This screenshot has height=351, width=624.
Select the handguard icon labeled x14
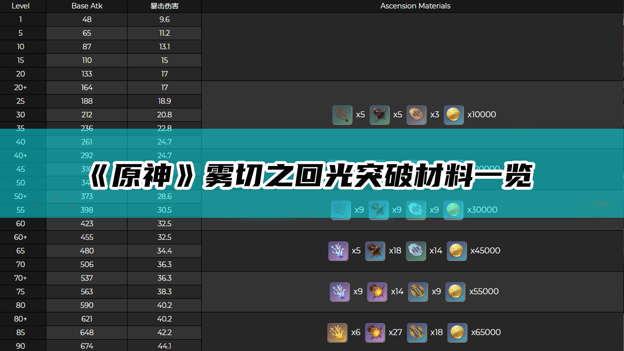(416, 251)
